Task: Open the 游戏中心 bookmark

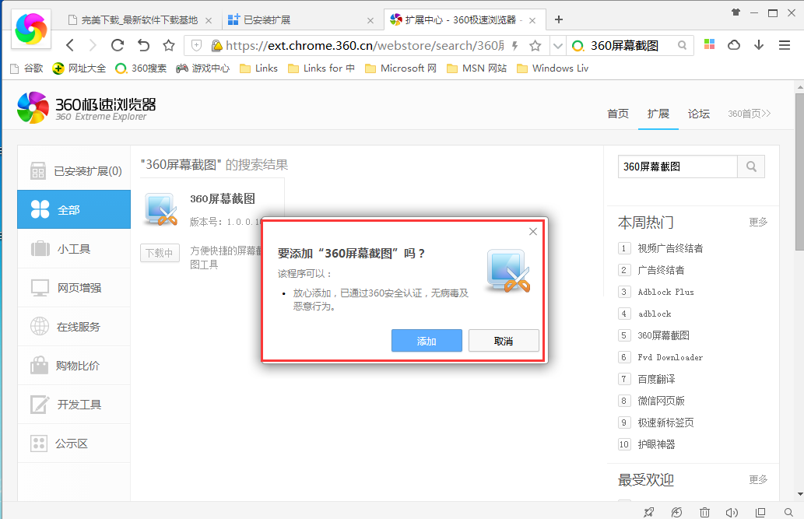Action: tap(202, 68)
